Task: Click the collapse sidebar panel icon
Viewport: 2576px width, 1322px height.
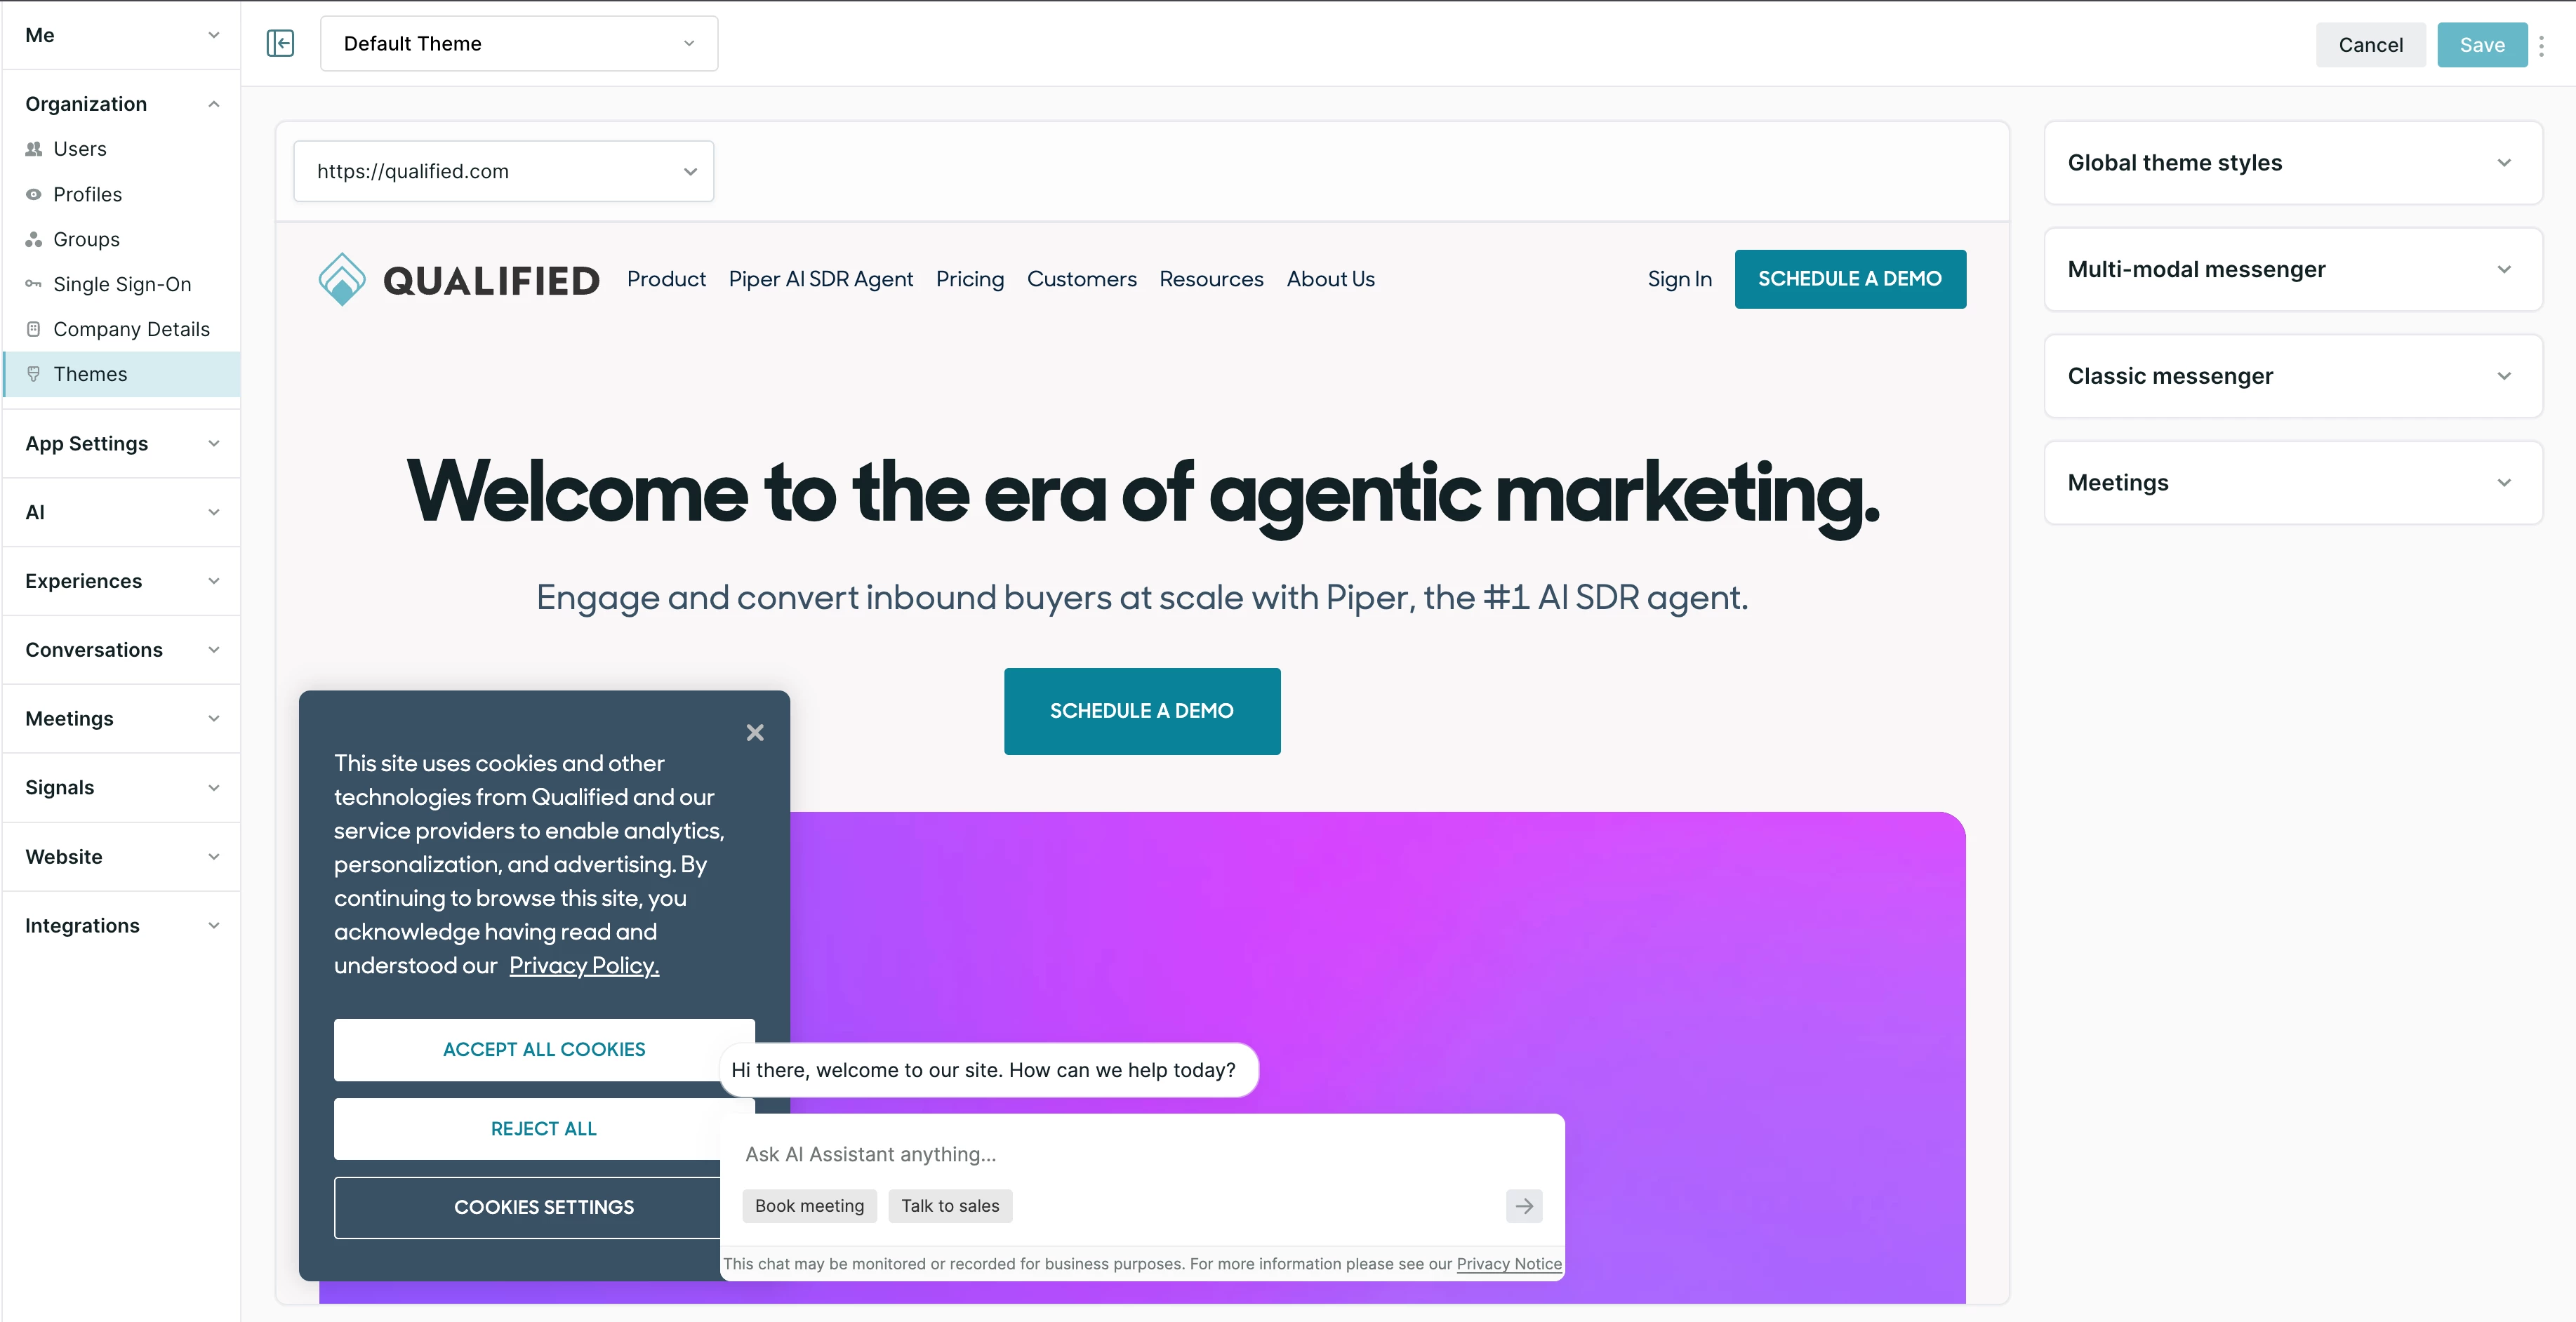Action: pyautogui.click(x=280, y=43)
